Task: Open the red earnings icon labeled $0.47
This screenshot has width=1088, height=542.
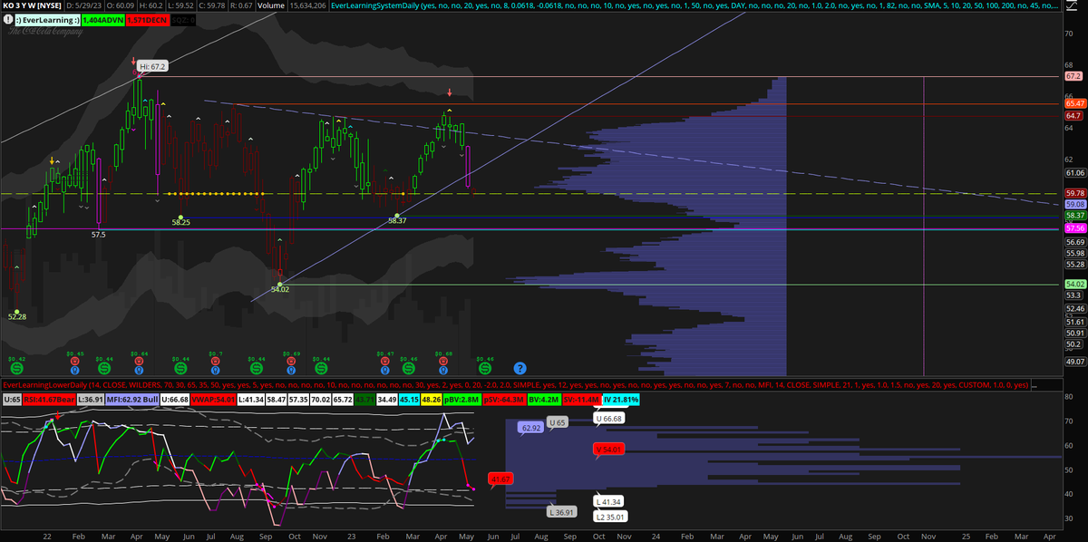Action: click(385, 361)
